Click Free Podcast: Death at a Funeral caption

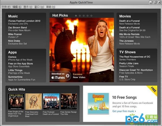pyautogui.click(x=51, y=113)
